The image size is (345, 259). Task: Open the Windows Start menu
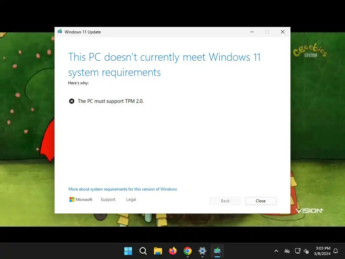click(128, 251)
